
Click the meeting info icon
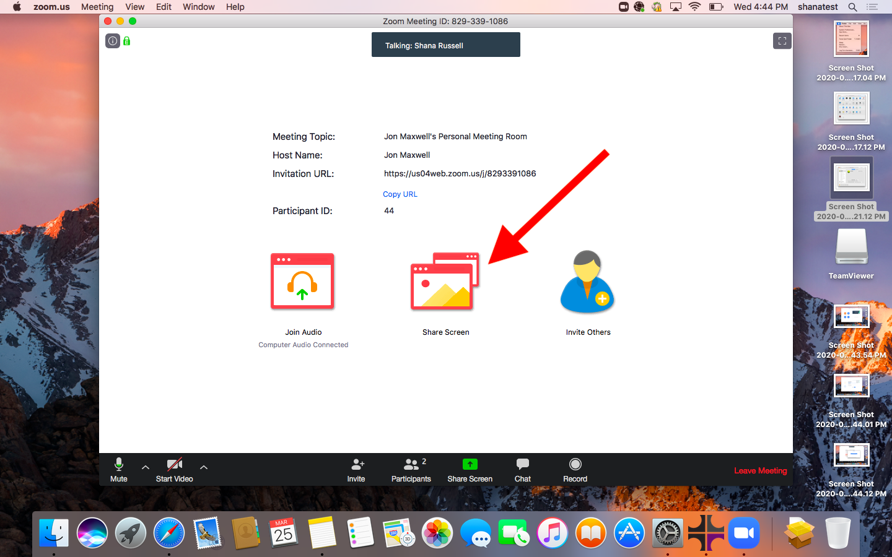point(113,41)
